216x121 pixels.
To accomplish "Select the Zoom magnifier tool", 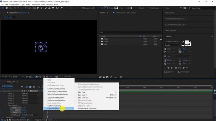I will (10, 8).
